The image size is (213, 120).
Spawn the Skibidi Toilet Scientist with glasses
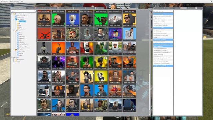point(58,20)
